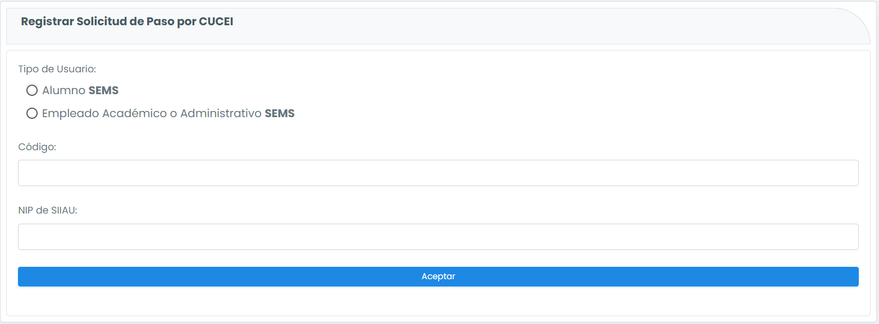Click the word "Alumno" in the first option
This screenshot has width=879, height=324.
pyautogui.click(x=64, y=90)
